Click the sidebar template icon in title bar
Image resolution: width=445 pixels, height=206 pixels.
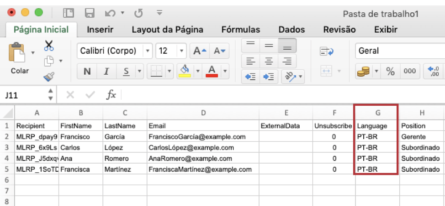(x=69, y=13)
